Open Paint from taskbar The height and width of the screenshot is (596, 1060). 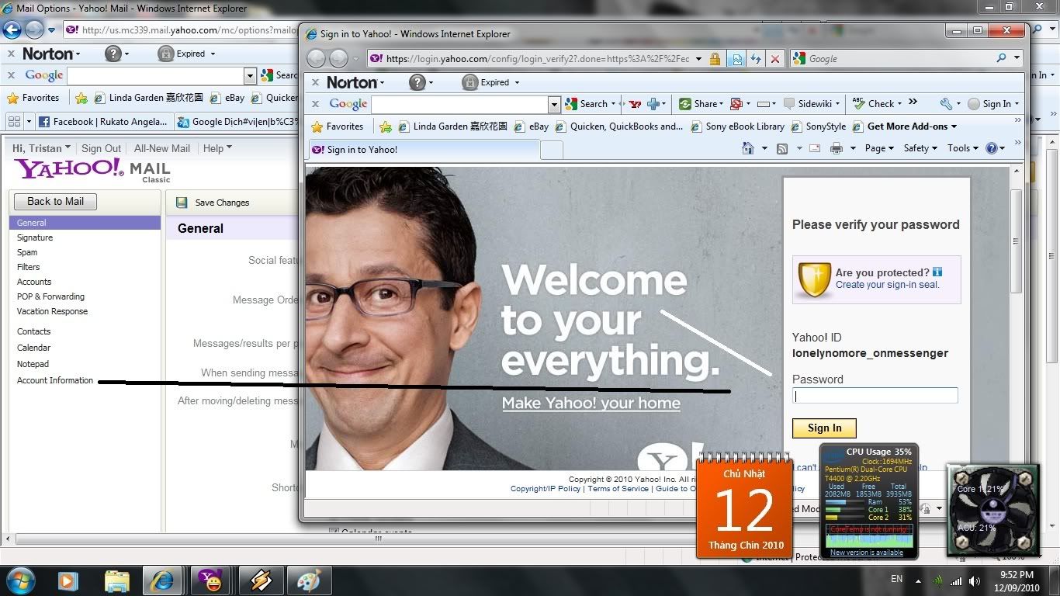coord(309,580)
